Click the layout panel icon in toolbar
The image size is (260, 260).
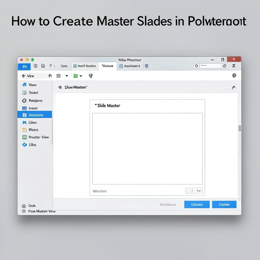[x=58, y=76]
